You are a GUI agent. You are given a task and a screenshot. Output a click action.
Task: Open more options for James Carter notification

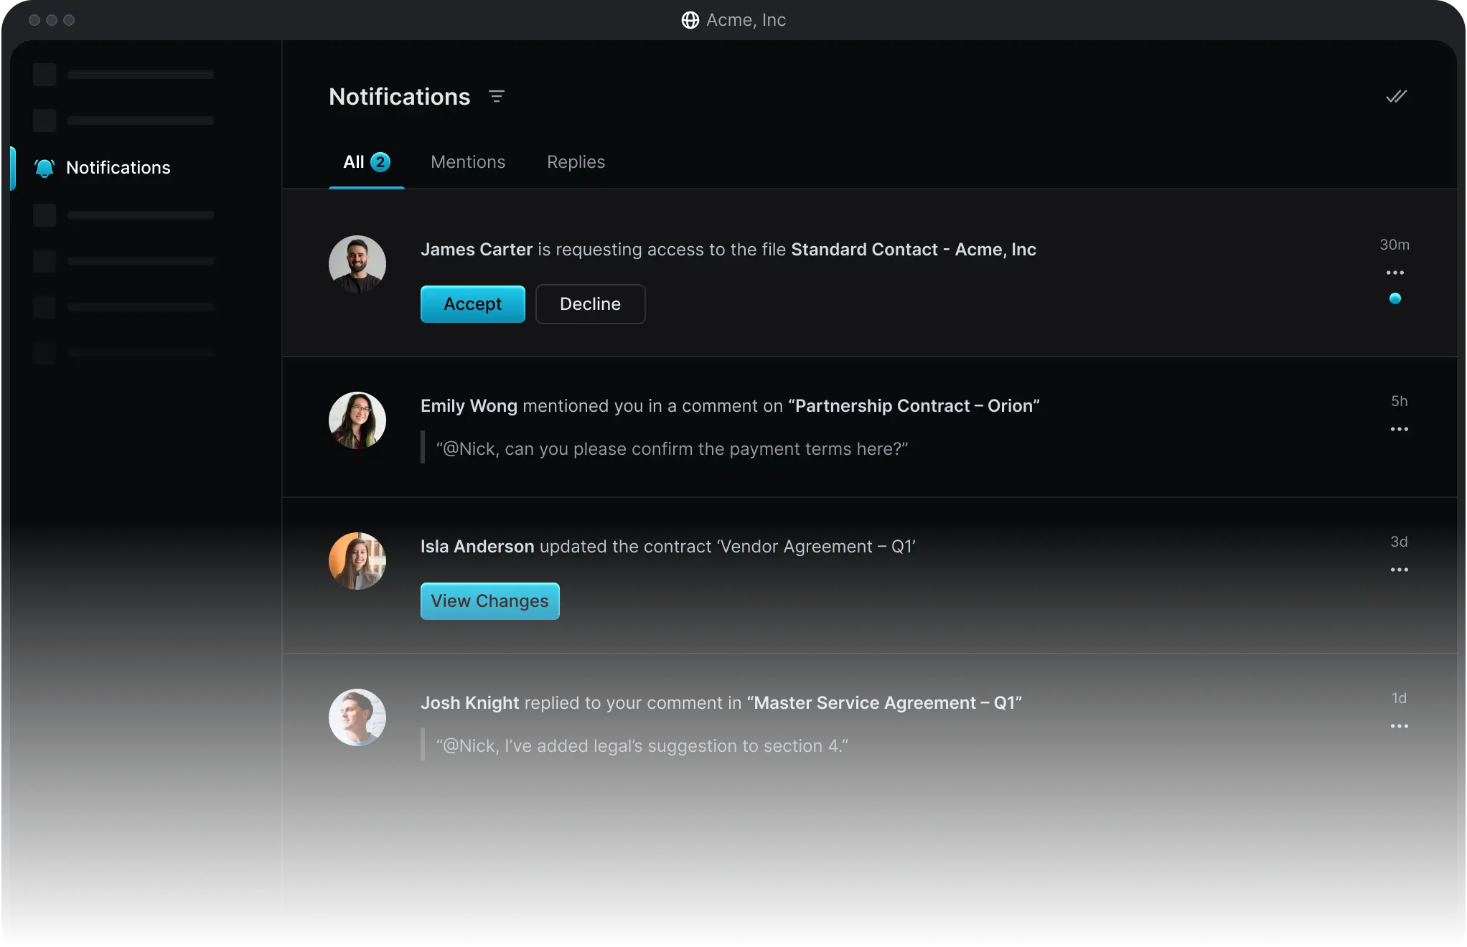point(1395,273)
